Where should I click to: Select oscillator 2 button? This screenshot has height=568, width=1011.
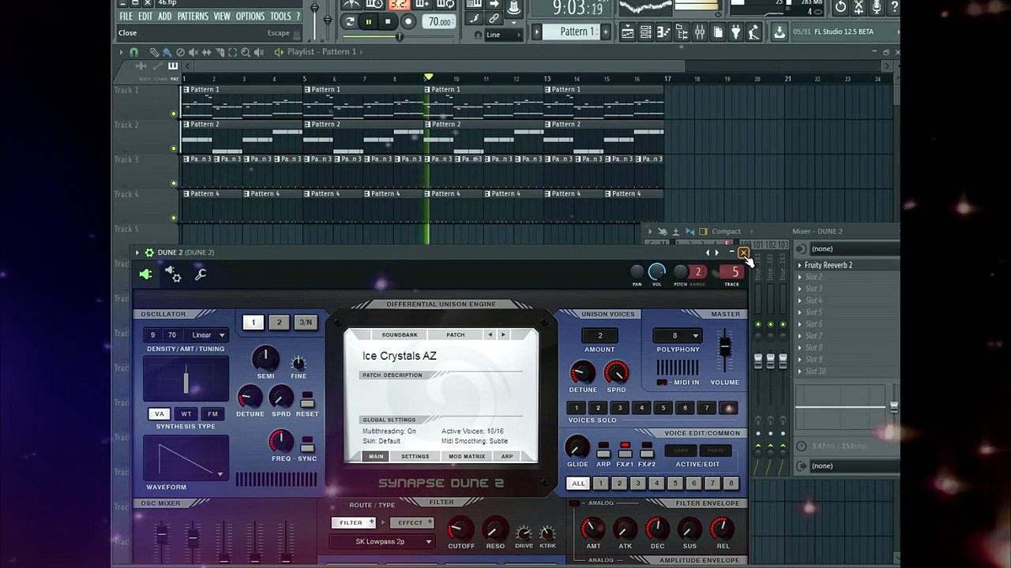click(279, 322)
